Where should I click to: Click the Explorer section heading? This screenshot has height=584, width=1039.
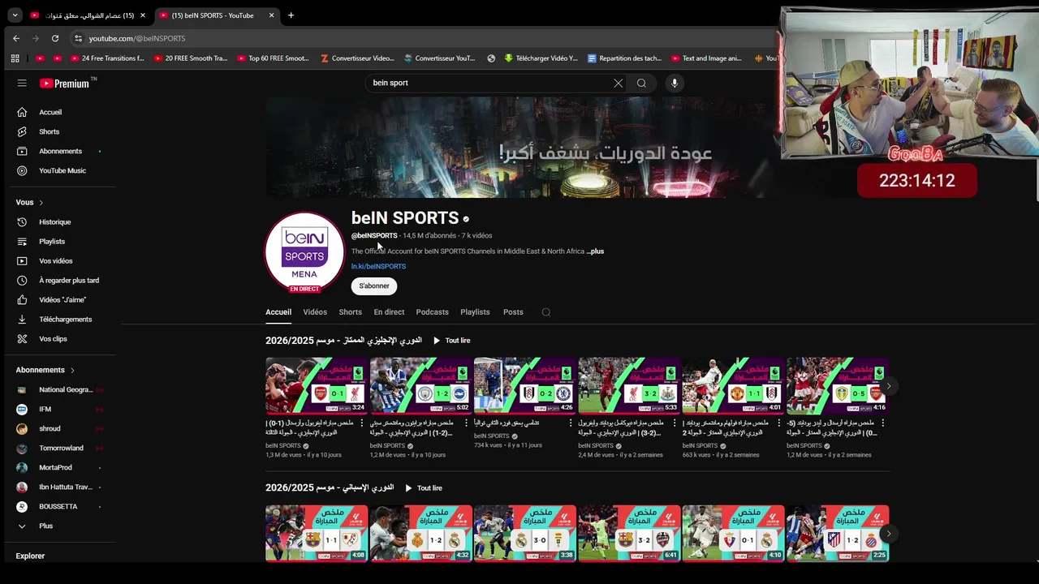(30, 556)
